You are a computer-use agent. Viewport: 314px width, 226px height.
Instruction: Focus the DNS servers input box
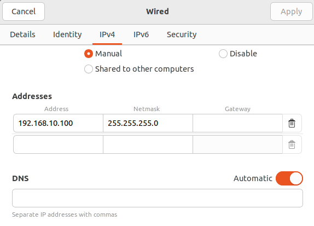point(158,198)
